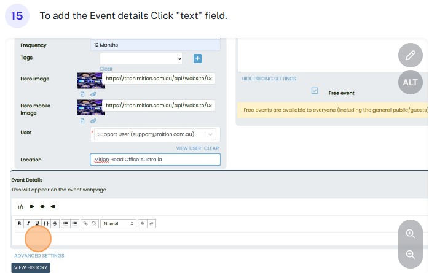The height and width of the screenshot is (273, 429).
Task: Toggle bold formatting in the editor
Action: tap(19, 224)
